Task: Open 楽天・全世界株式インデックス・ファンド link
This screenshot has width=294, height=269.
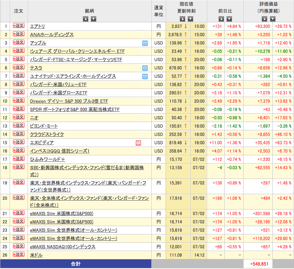Action: pos(88,186)
